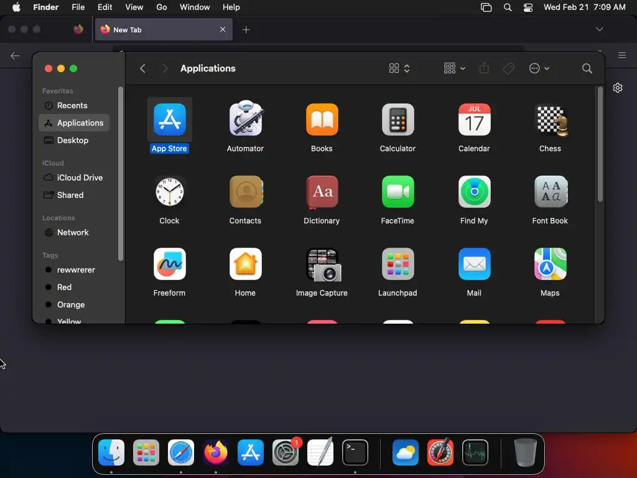Select the rewwrerer tag in sidebar

tap(74, 270)
